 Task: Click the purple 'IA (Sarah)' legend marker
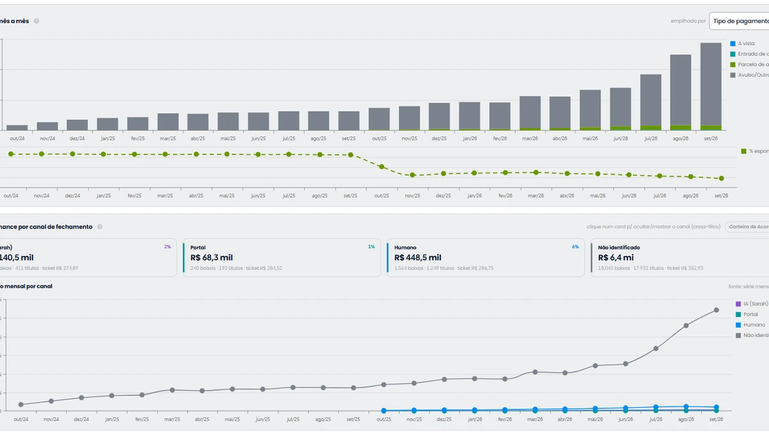(x=738, y=304)
